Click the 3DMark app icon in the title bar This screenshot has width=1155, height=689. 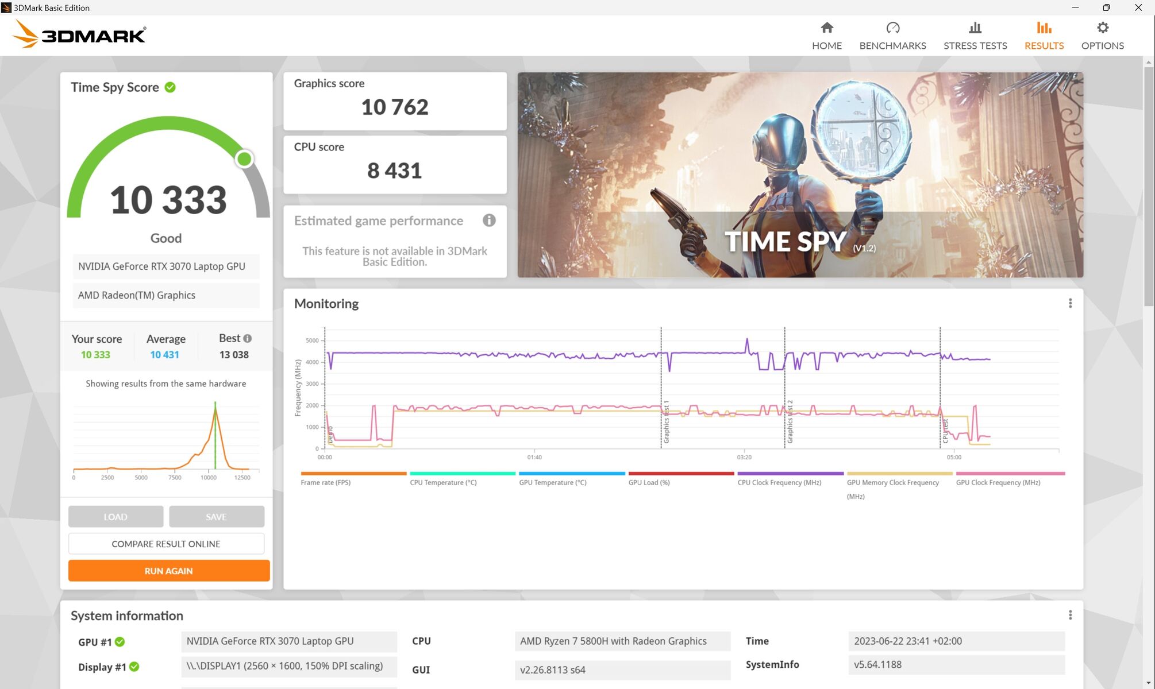tap(6, 7)
